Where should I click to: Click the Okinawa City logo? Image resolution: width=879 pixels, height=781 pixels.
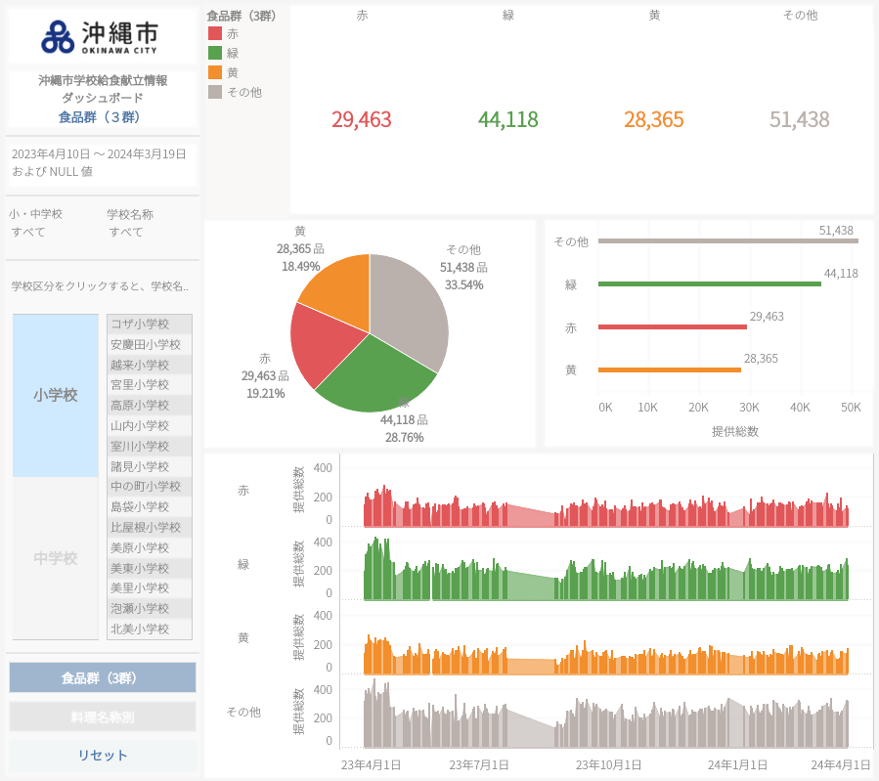tap(100, 37)
